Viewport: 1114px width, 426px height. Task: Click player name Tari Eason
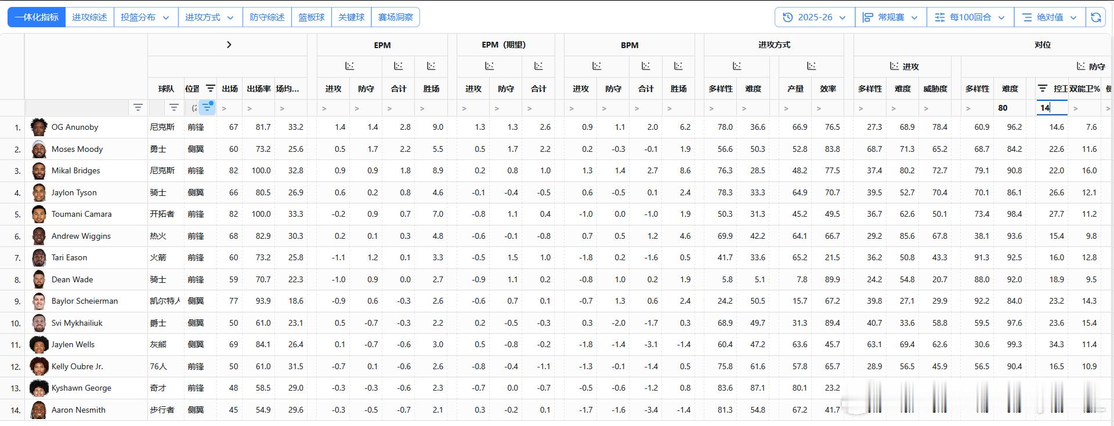coord(69,257)
